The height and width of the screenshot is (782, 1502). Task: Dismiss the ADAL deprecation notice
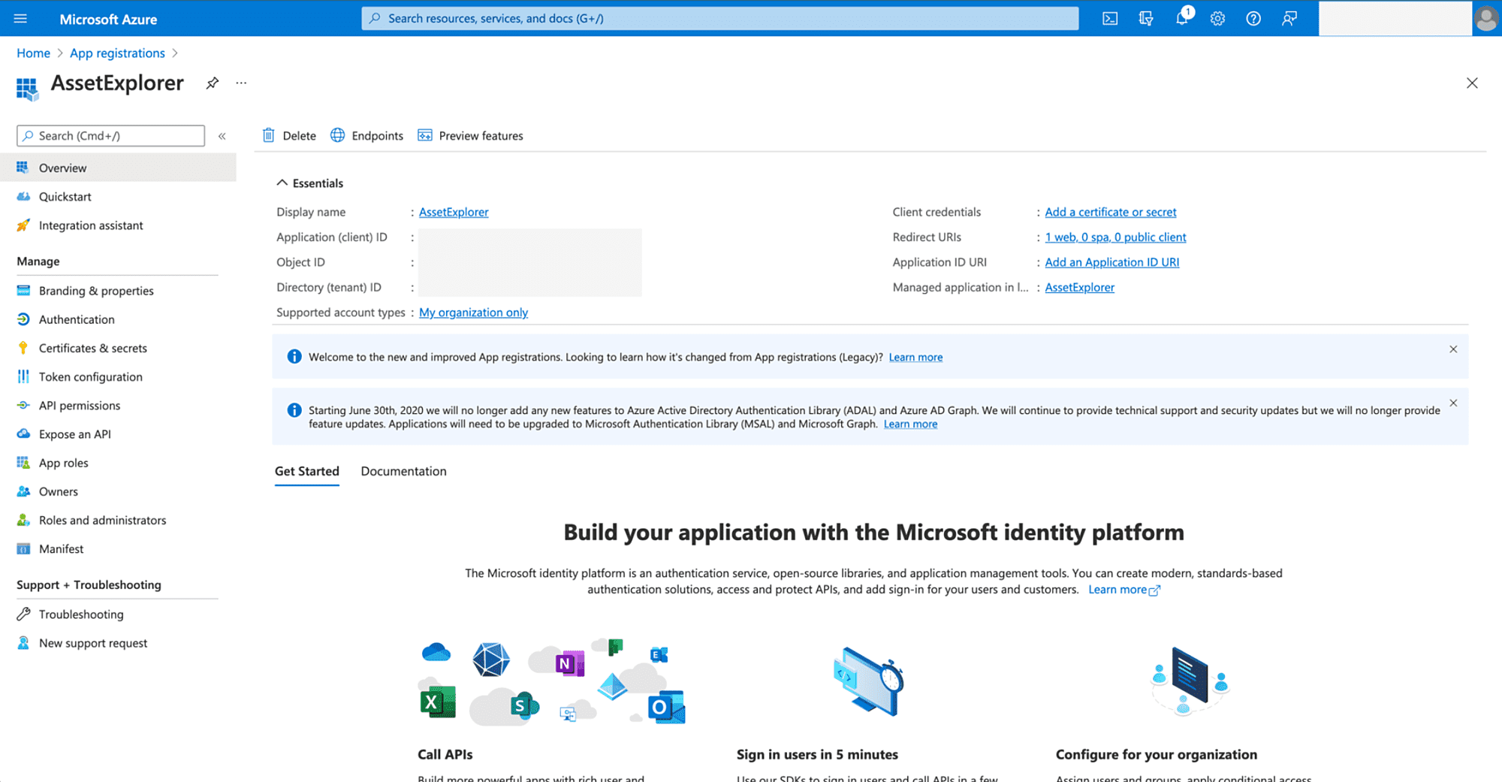(x=1453, y=403)
